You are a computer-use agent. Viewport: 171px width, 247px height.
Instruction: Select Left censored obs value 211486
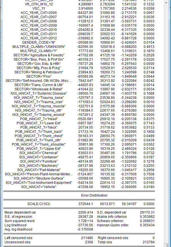click(87, 238)
